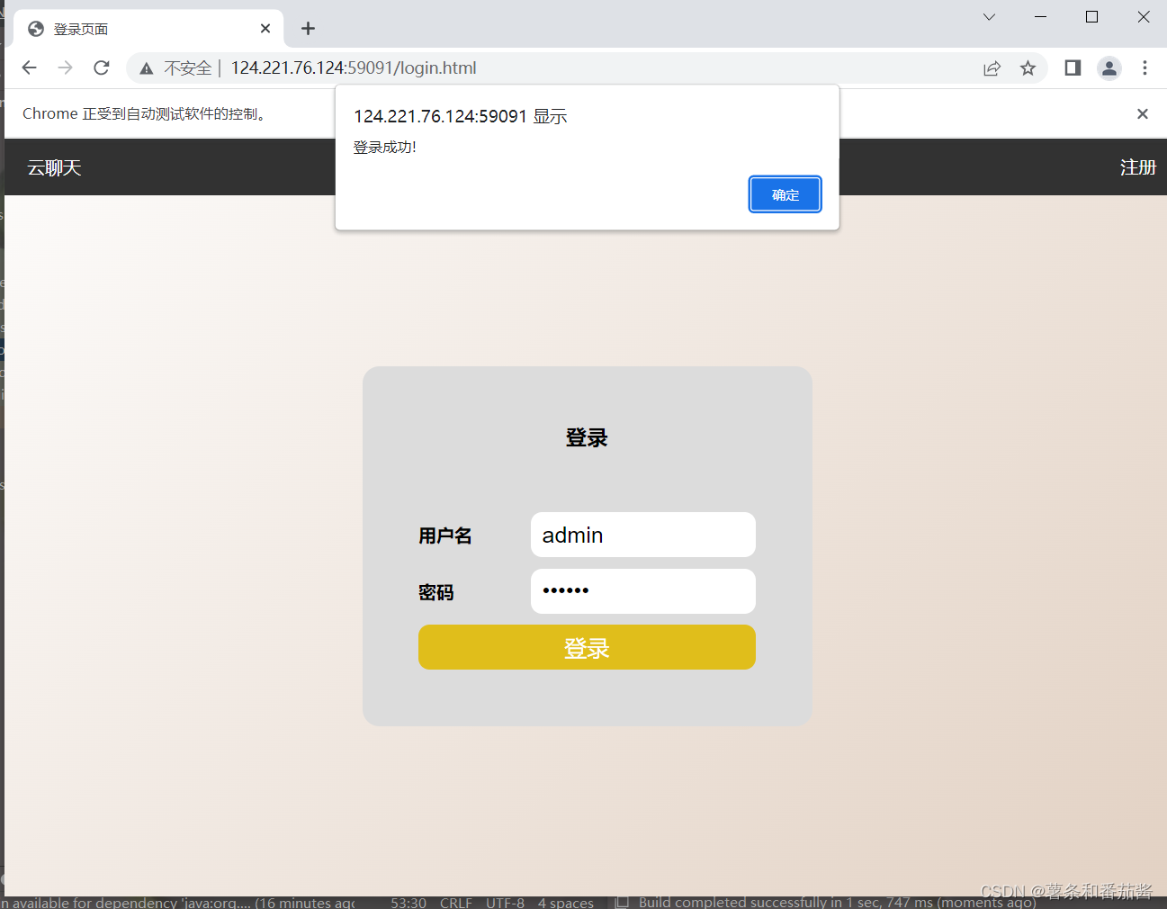
Task: Close the 登录页面 tab
Action: click(265, 29)
